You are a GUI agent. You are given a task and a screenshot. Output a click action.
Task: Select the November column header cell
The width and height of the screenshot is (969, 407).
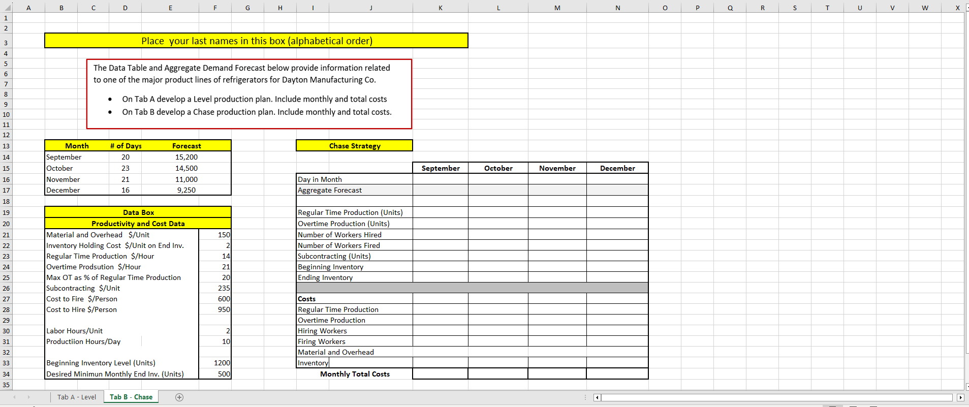point(557,168)
